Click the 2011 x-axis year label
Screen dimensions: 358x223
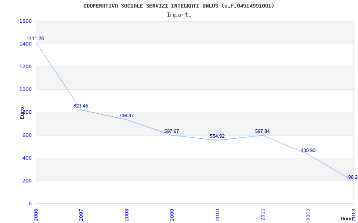(x=263, y=215)
